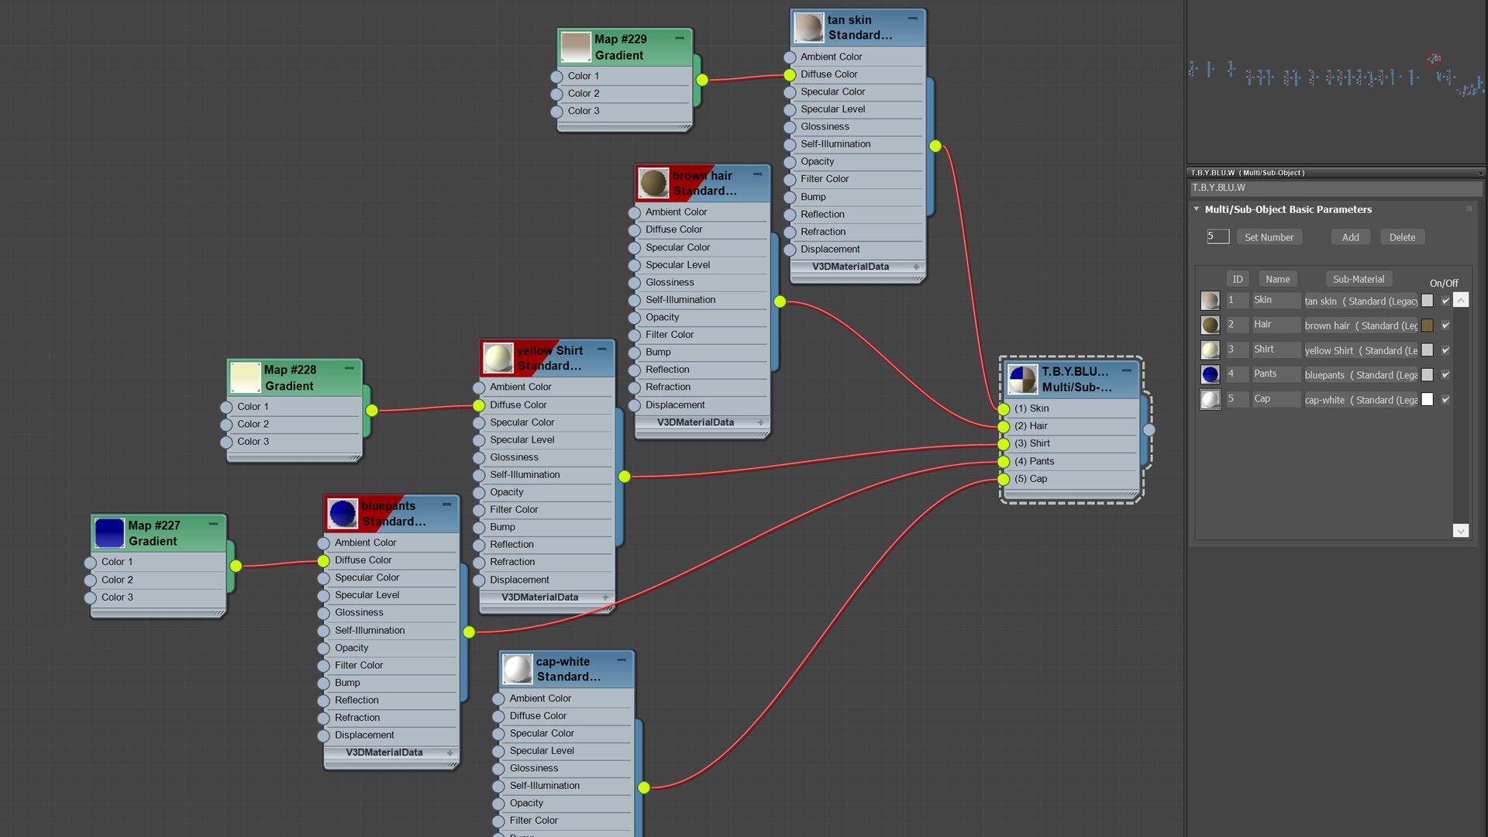Click the Add button
Viewport: 1488px width, 837px height.
[x=1350, y=237]
